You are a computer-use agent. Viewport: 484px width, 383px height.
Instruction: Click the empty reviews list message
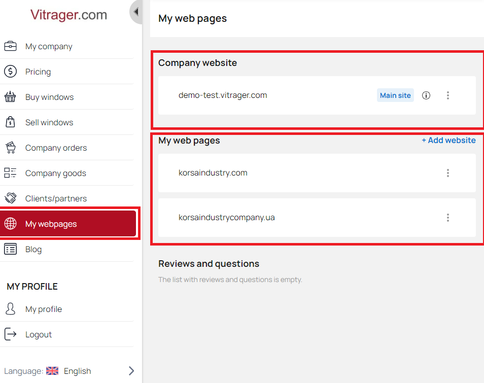click(230, 280)
